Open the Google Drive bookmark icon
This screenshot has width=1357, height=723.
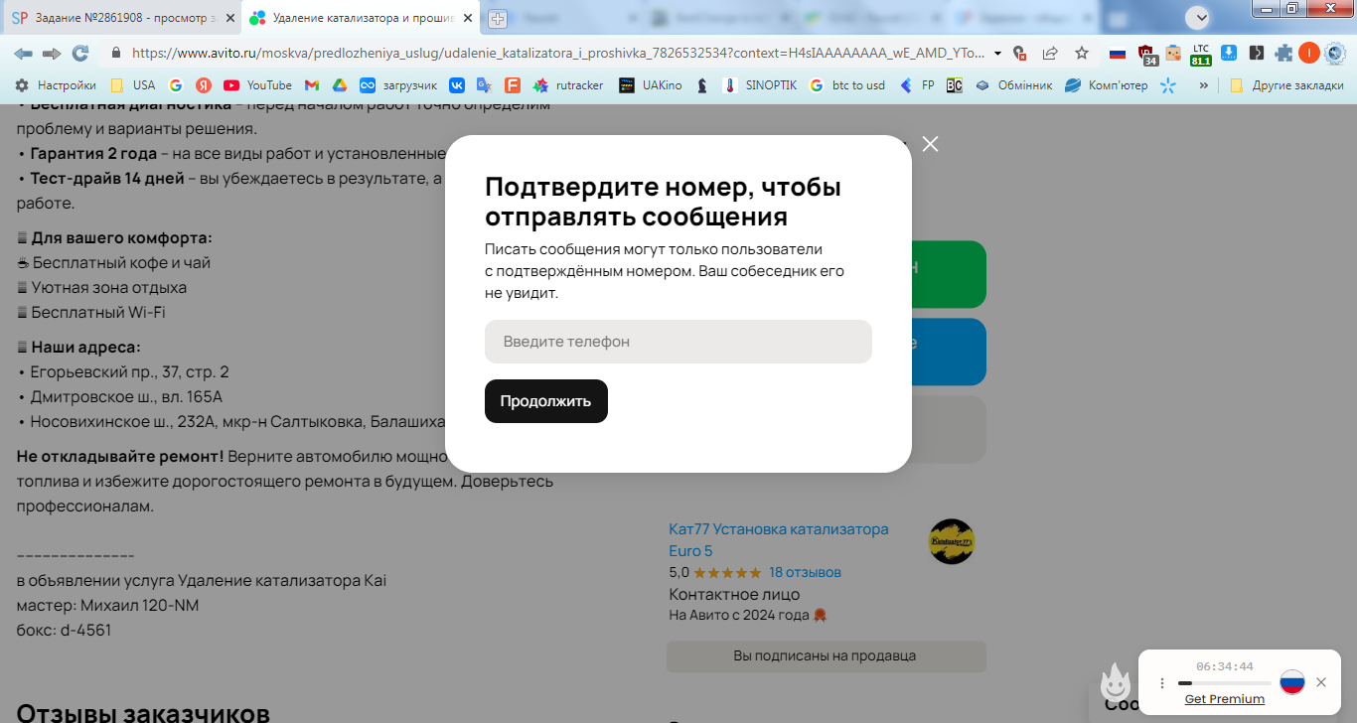340,85
